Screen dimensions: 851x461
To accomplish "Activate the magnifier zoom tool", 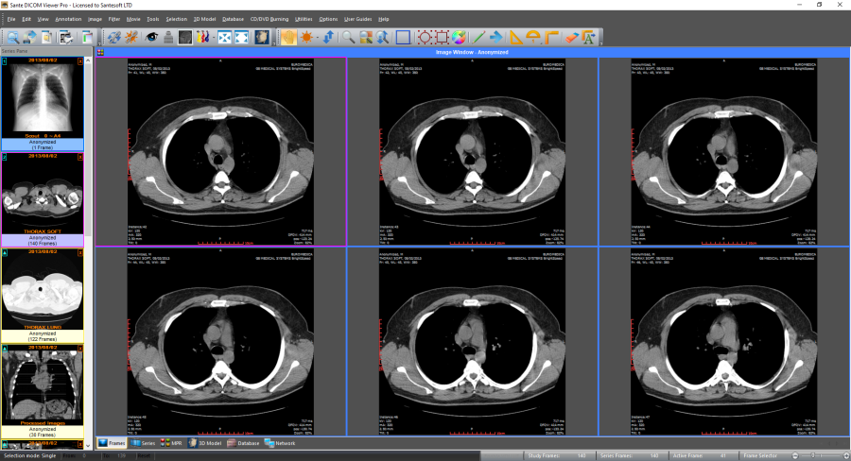I will [x=349, y=37].
